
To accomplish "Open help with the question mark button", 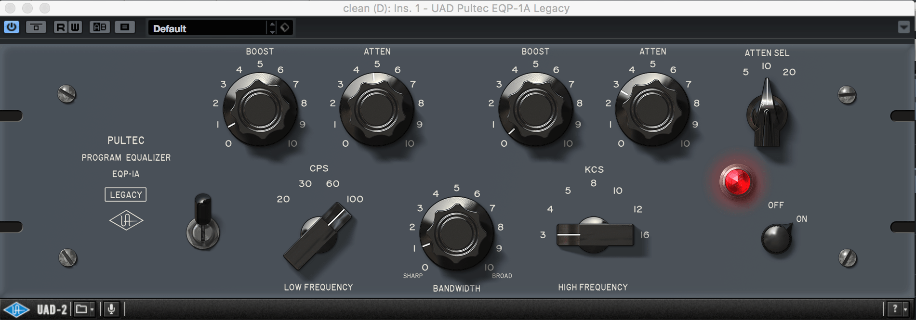I will (x=895, y=309).
